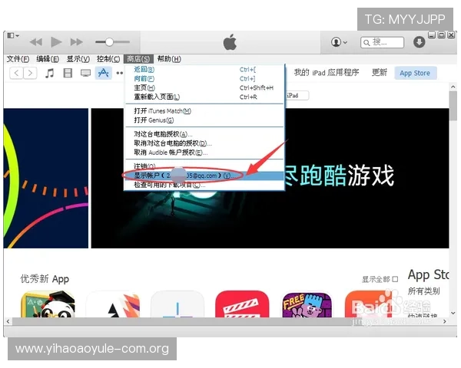Open the 更新 tab

pos(380,73)
